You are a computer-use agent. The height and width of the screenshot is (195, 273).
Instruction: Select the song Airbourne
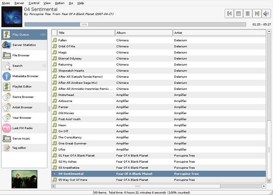coord(159,101)
